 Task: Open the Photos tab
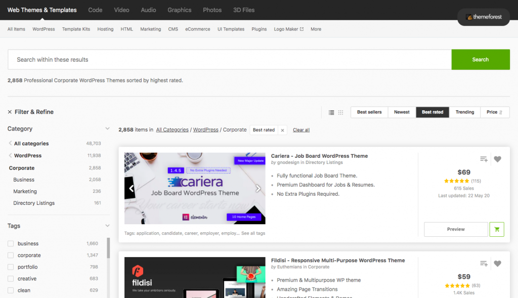pyautogui.click(x=212, y=10)
